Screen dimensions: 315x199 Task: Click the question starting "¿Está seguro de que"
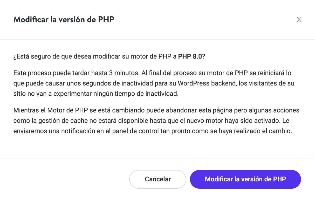(78, 57)
